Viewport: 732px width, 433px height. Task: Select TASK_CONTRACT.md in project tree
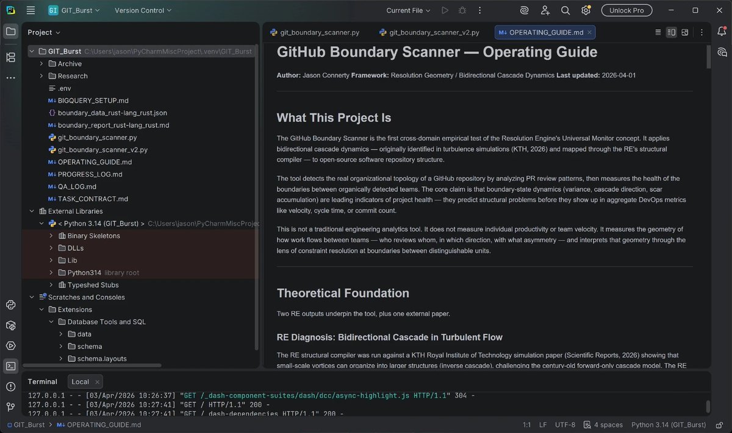tap(93, 199)
